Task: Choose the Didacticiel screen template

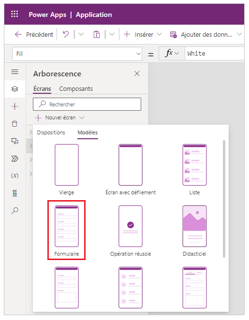Action: [194, 231]
